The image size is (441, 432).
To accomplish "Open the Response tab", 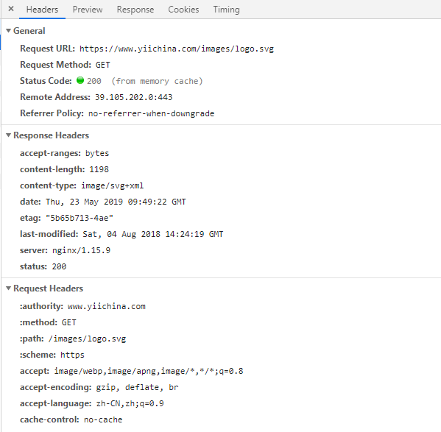I will coord(135,10).
